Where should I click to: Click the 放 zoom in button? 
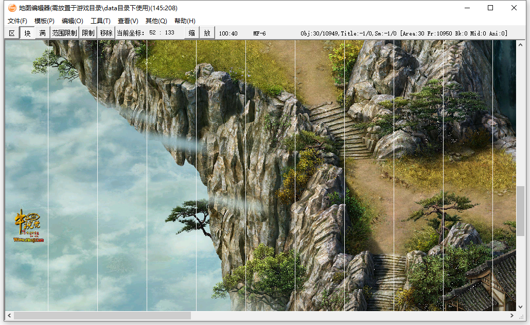point(207,33)
